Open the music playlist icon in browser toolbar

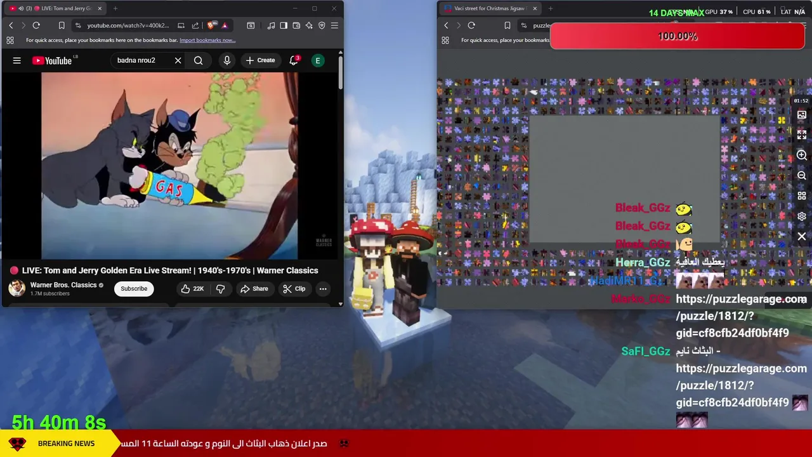click(272, 25)
